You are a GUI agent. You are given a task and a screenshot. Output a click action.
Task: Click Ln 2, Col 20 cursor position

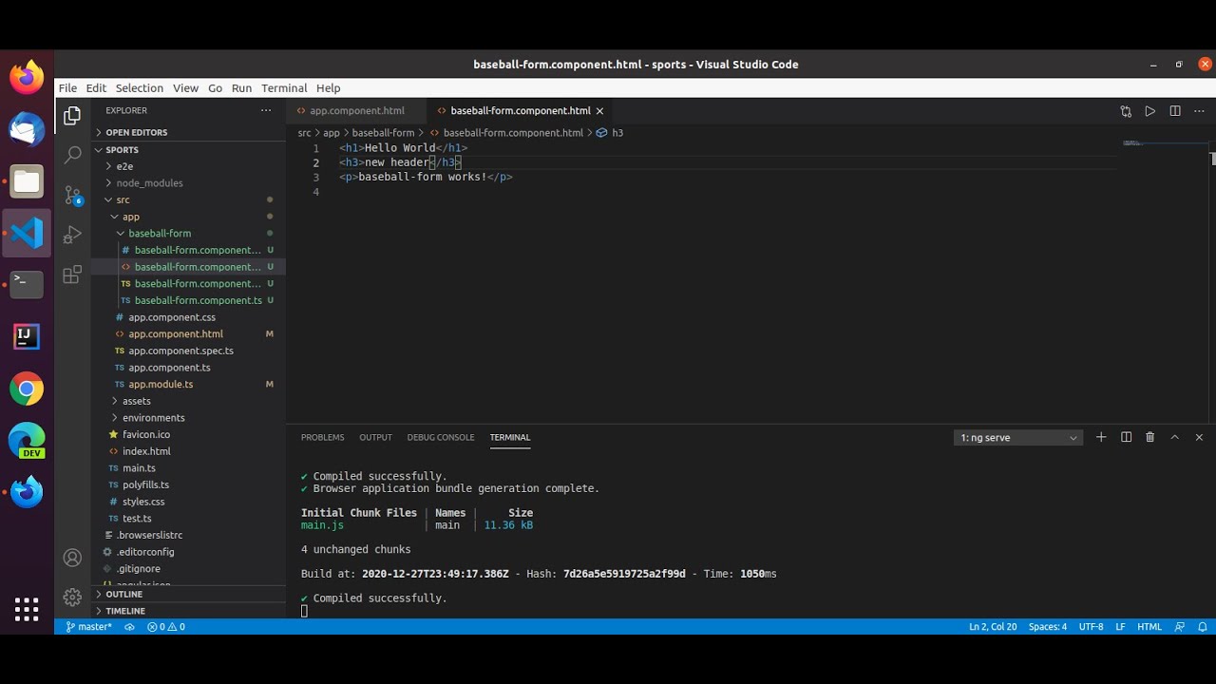[x=993, y=627]
